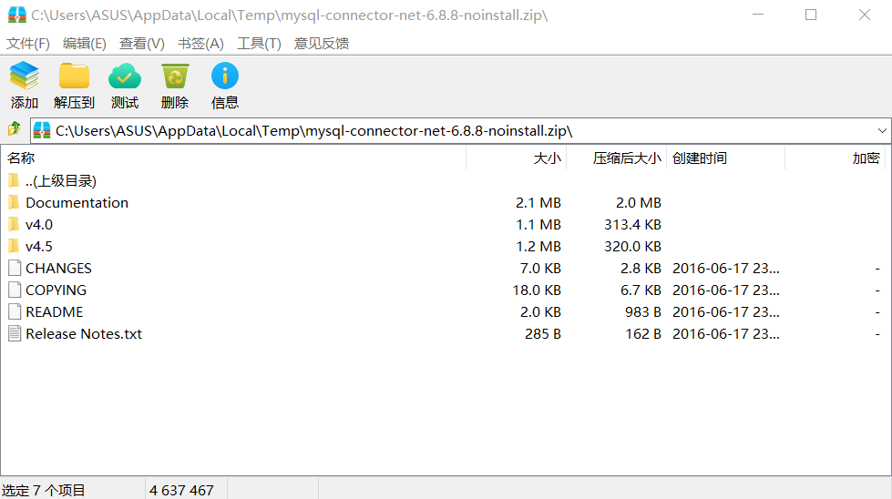The image size is (892, 499).
Task: Click the 285 B size of Release Notes.txt
Action: point(543,333)
